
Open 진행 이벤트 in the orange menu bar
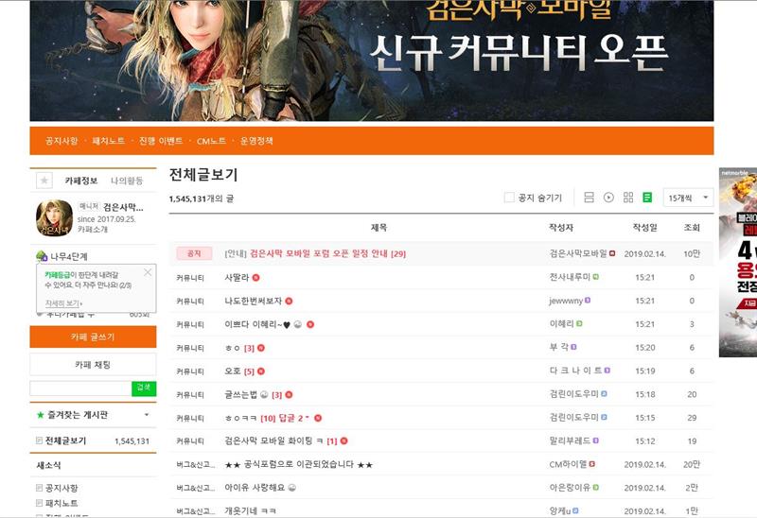pos(161,141)
